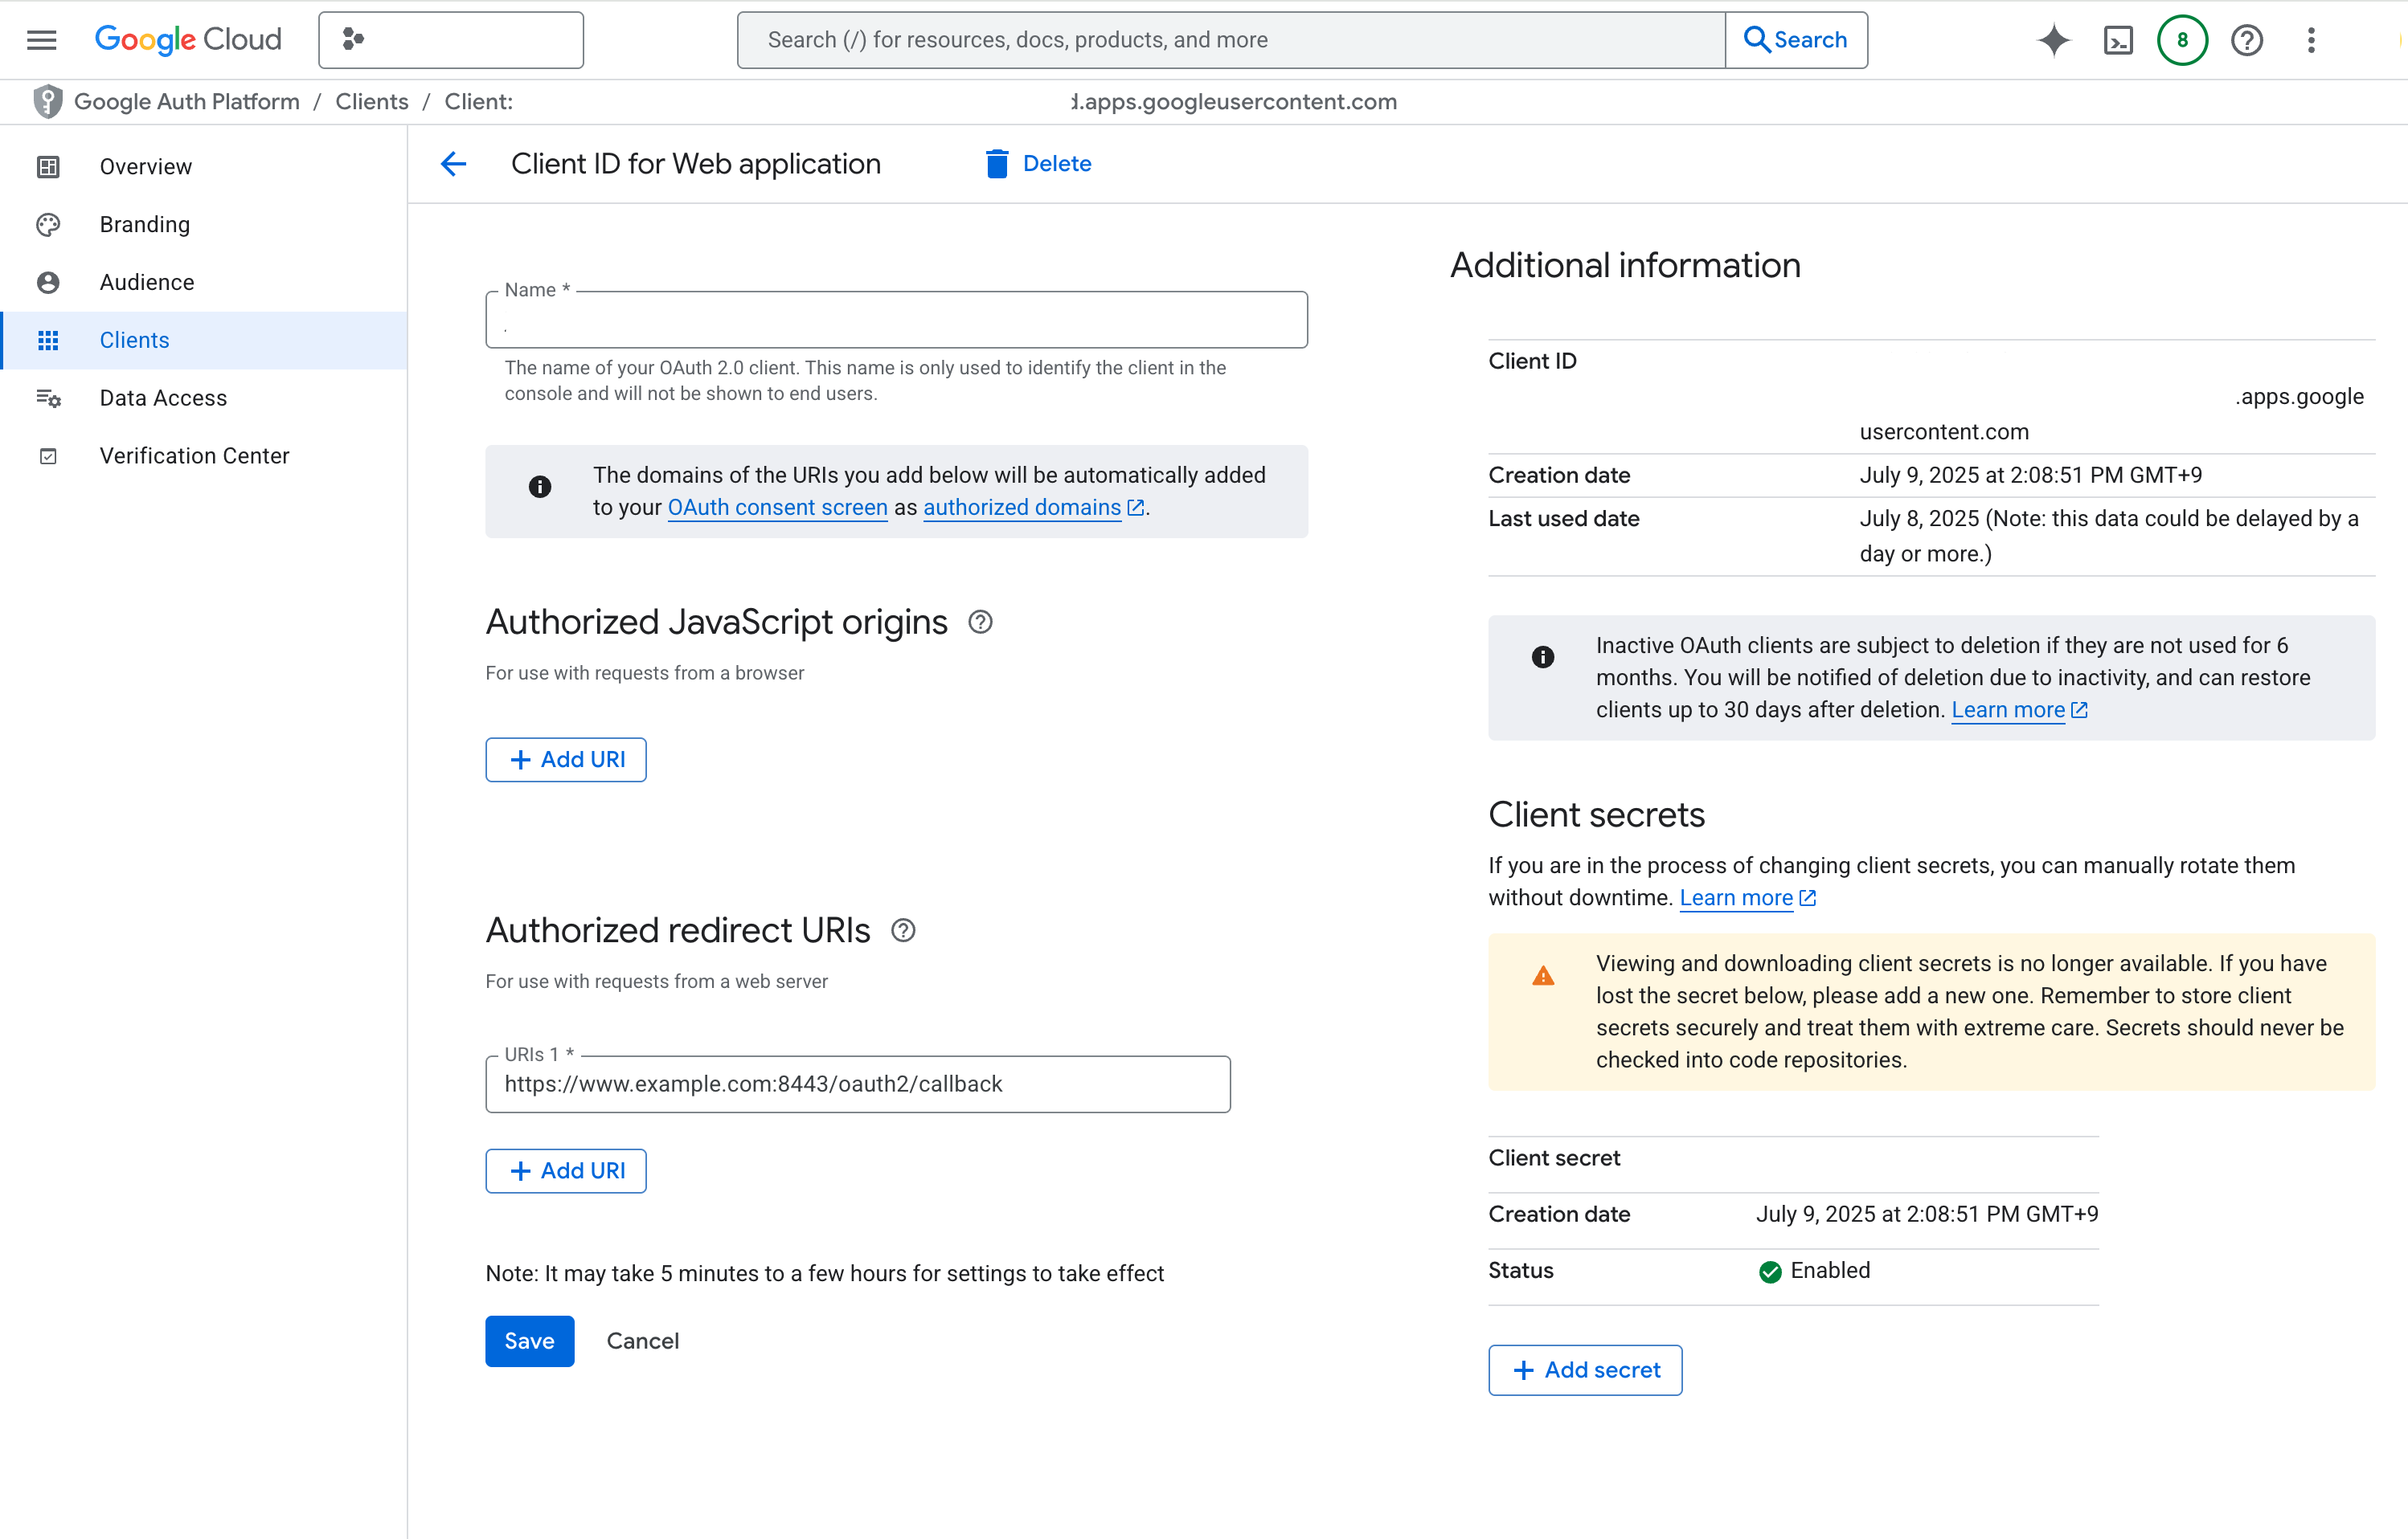Viewport: 2408px width, 1539px height.
Task: Open the hamburger navigation menu
Action: (x=41, y=40)
